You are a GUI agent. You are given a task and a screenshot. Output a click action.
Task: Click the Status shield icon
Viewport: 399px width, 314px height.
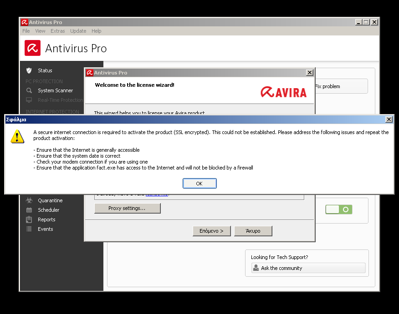point(29,70)
